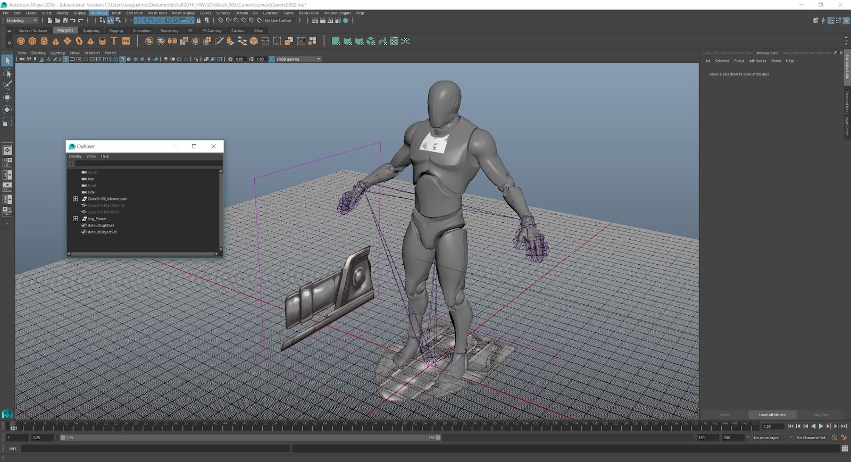Click the Multi-Cut knife shelf icon

pos(219,41)
